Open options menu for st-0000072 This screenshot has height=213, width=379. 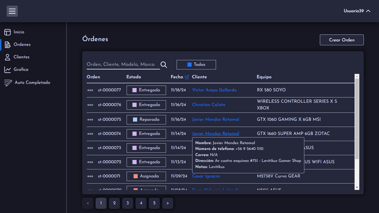(x=90, y=162)
